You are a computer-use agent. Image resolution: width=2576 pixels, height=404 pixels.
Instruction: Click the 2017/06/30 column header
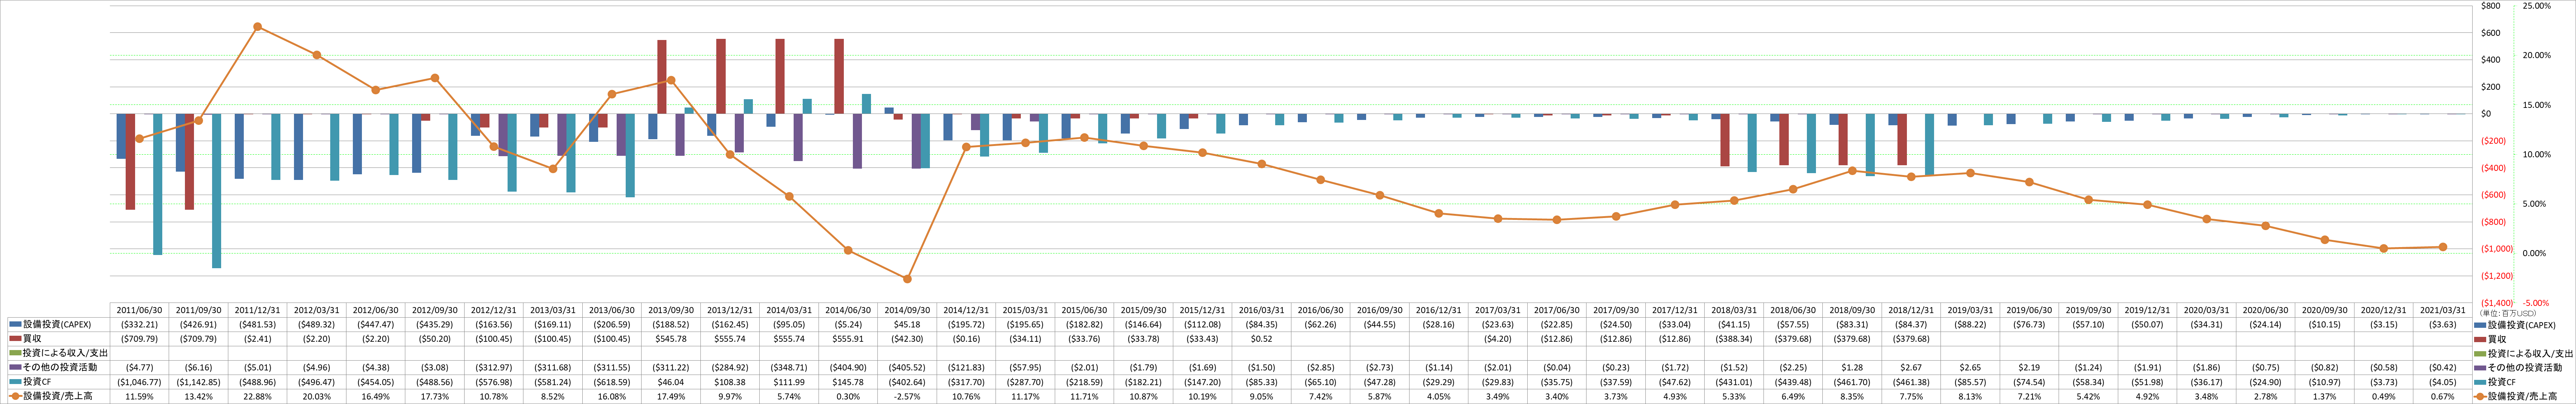[1557, 310]
